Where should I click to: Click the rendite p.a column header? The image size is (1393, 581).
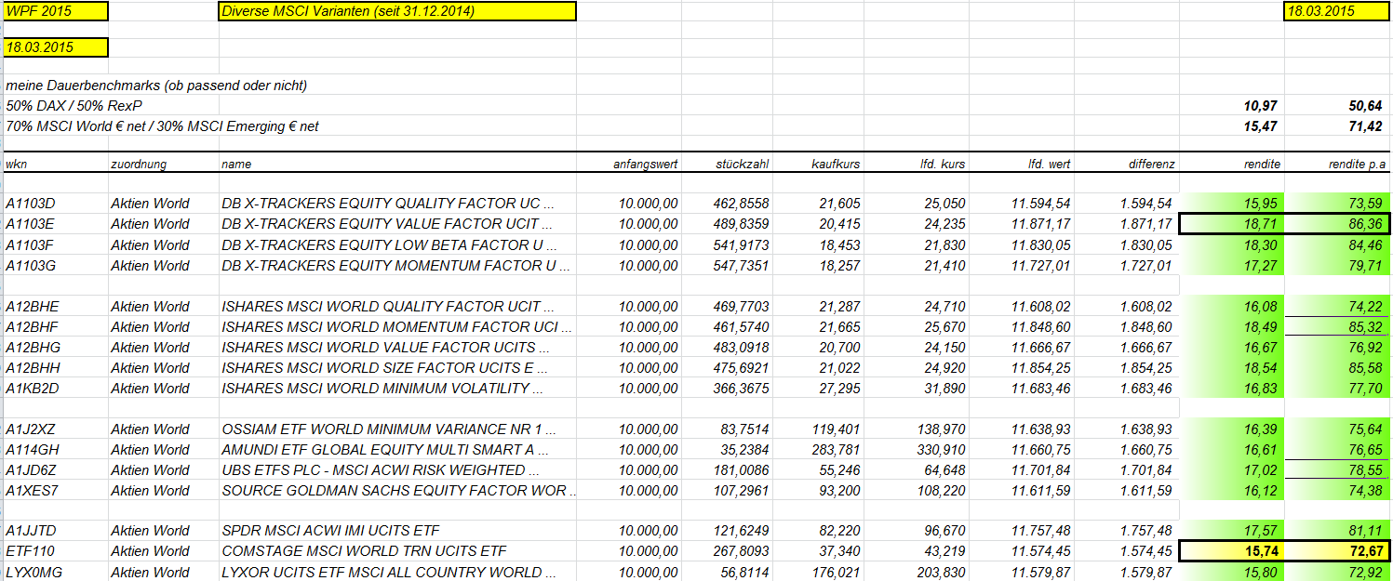(x=1358, y=165)
